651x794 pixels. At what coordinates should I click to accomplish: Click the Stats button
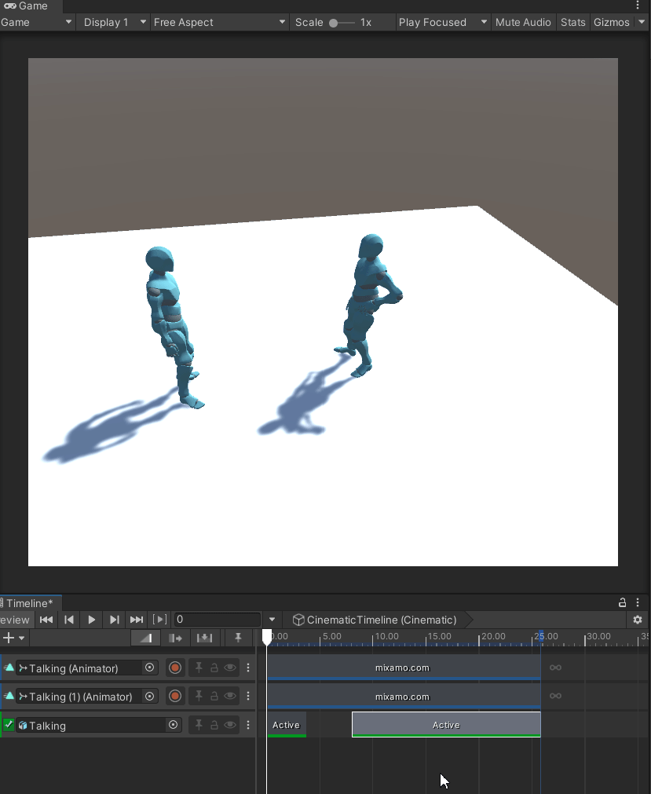572,22
